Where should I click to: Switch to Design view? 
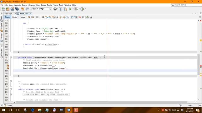[15, 17]
